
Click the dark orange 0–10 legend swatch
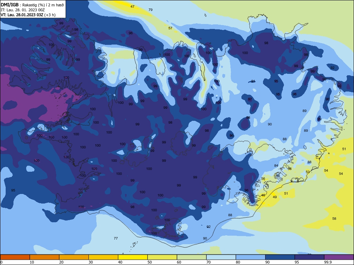pyautogui.click(x=15, y=257)
